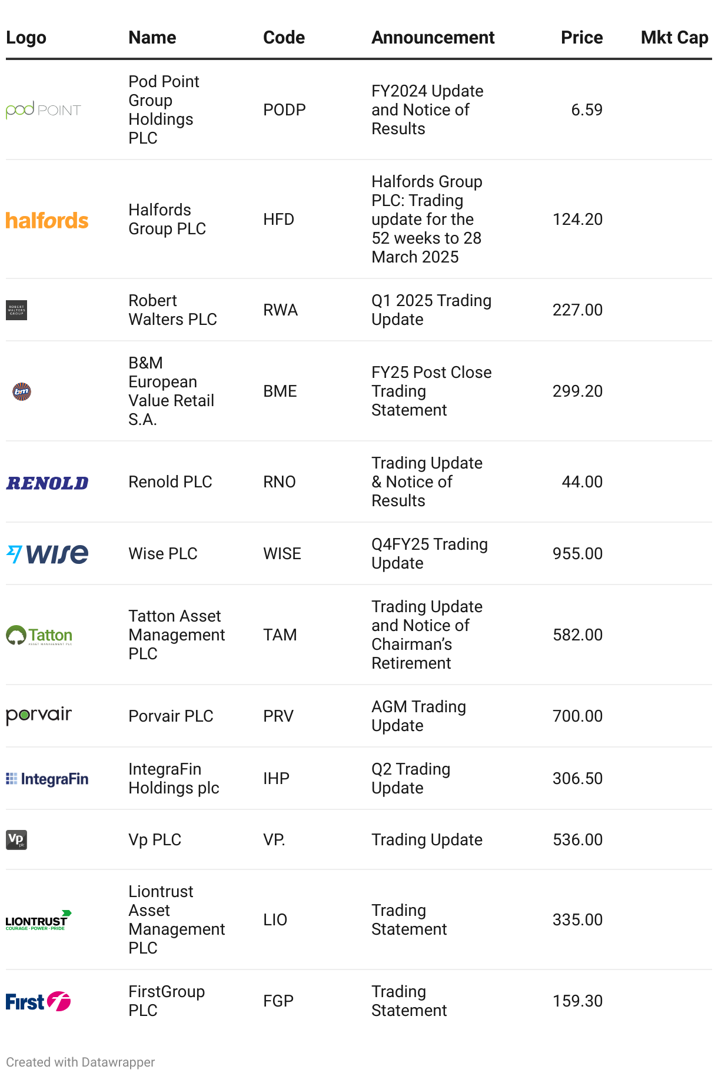Sort by the Price column header

(581, 38)
